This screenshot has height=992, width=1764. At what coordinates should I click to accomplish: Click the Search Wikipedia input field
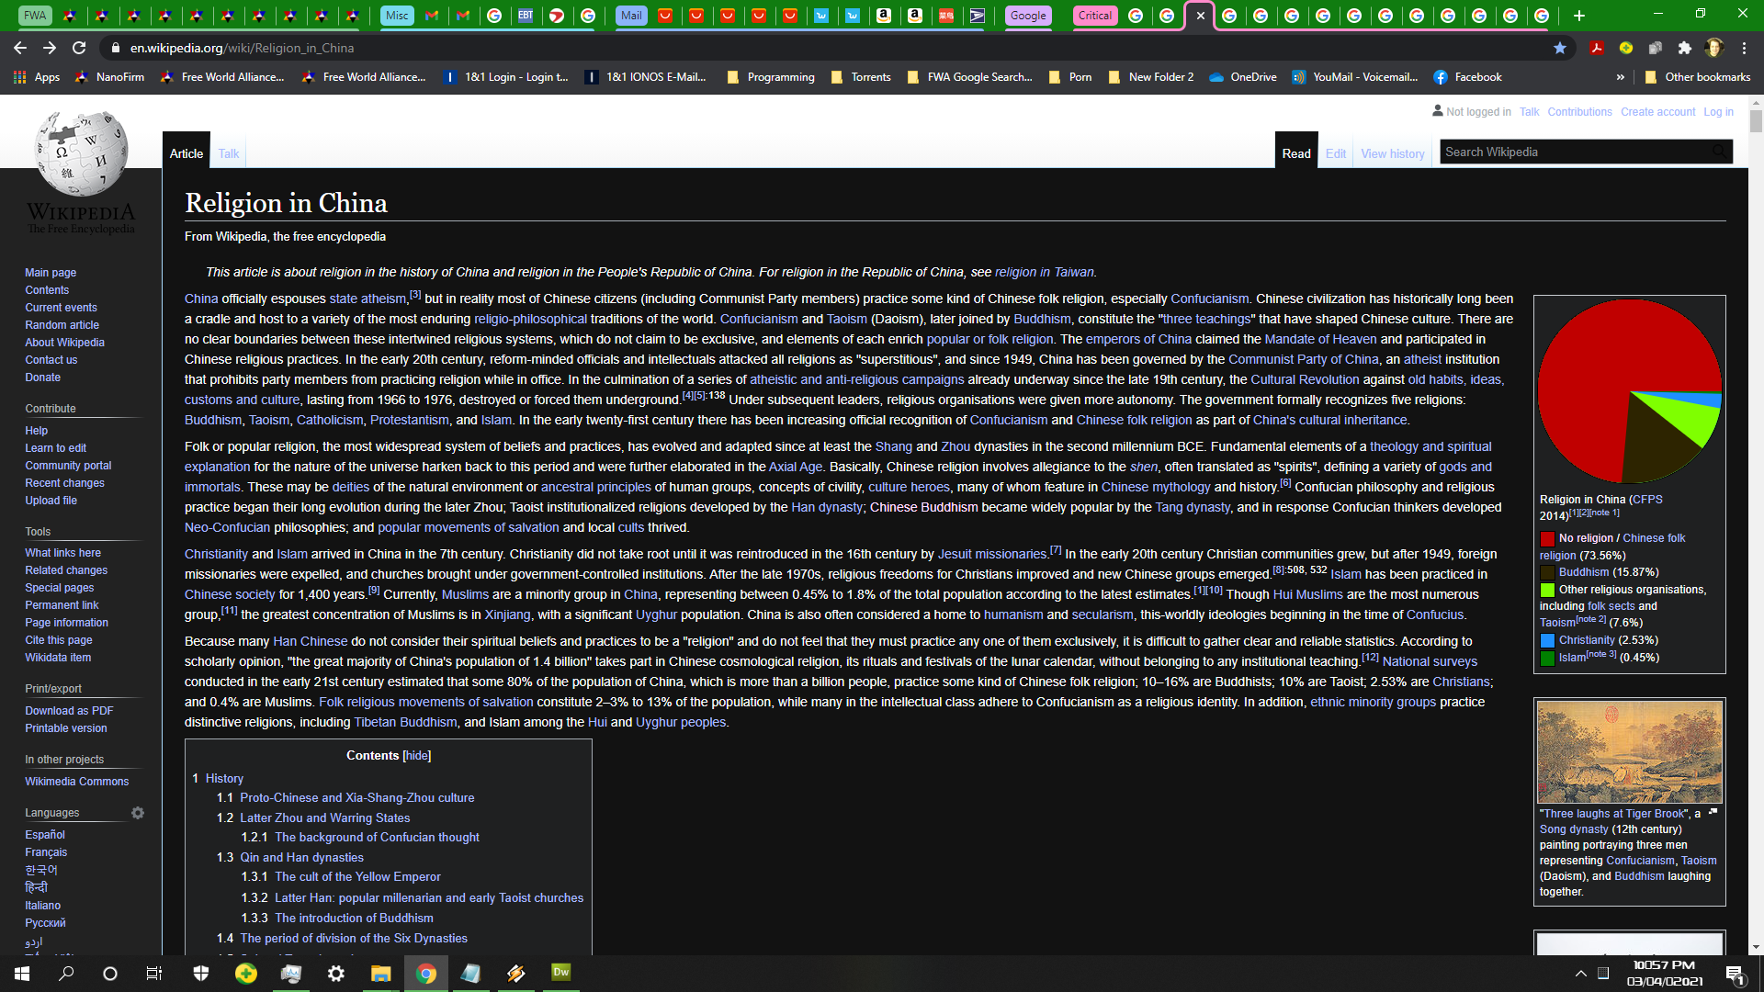tap(1571, 152)
